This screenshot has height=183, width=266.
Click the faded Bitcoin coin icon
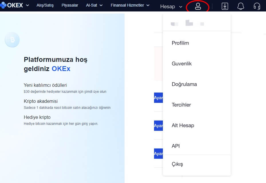coord(12,40)
